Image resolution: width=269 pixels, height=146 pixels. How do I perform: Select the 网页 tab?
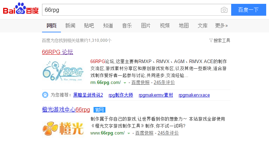pyautogui.click(x=51, y=26)
